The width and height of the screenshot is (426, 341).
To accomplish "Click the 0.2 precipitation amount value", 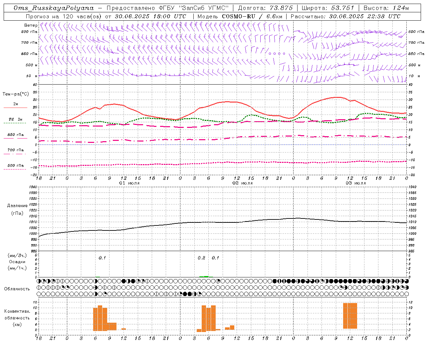I will point(201,258).
